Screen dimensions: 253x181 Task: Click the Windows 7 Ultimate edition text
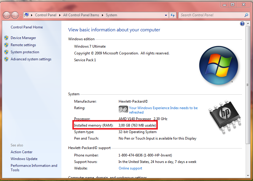point(90,46)
